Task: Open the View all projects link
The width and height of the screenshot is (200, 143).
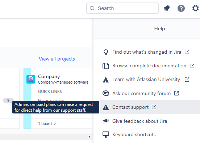Action: [57, 59]
